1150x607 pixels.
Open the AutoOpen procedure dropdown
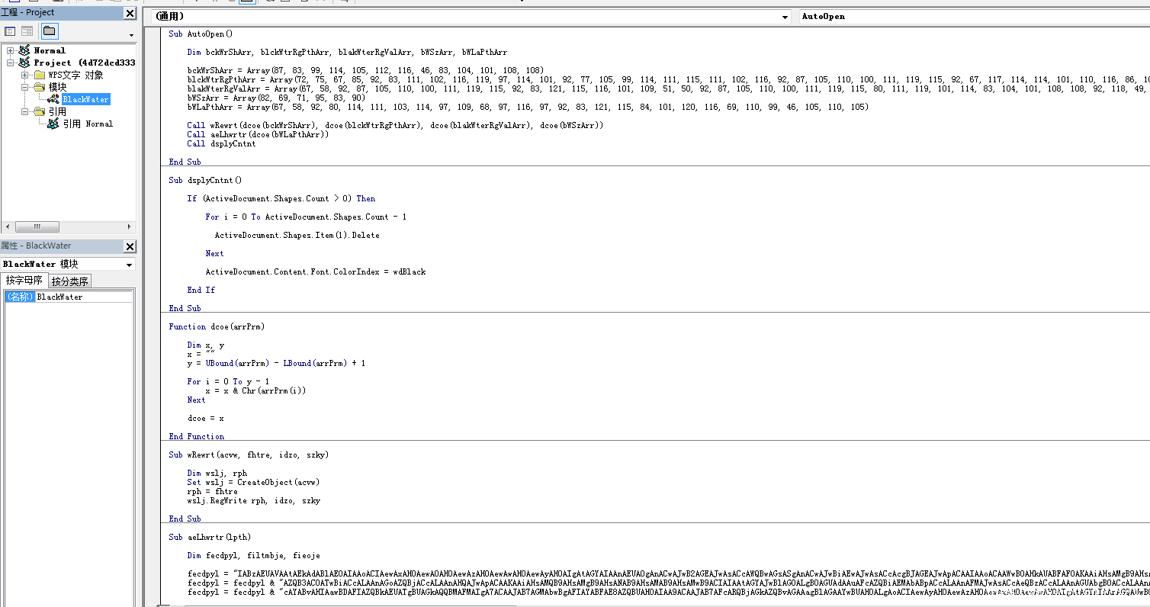click(x=974, y=17)
